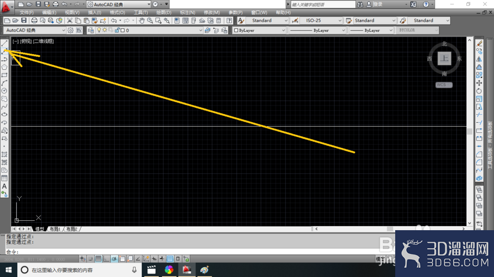The height and width of the screenshot is (277, 494).
Task: Click the Cut scissors icon
Action: tap(70, 20)
